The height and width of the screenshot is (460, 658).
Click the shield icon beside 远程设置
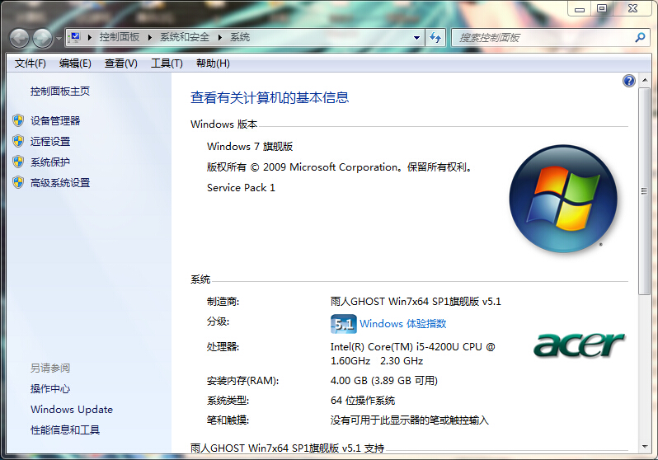18,142
